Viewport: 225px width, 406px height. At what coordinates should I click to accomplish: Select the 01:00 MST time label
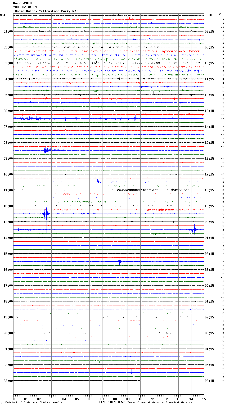click(x=8, y=31)
